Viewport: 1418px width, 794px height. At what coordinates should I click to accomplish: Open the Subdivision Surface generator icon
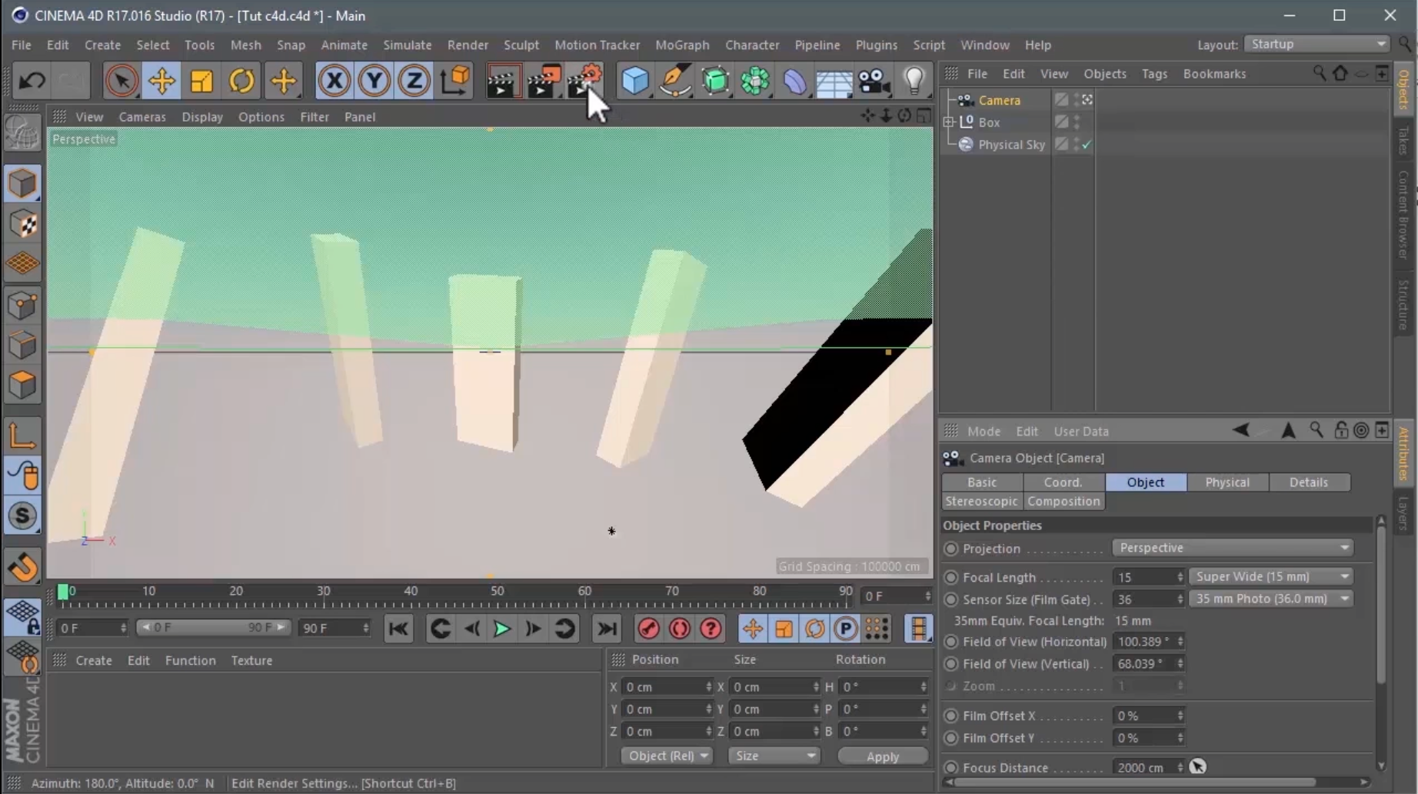(715, 80)
